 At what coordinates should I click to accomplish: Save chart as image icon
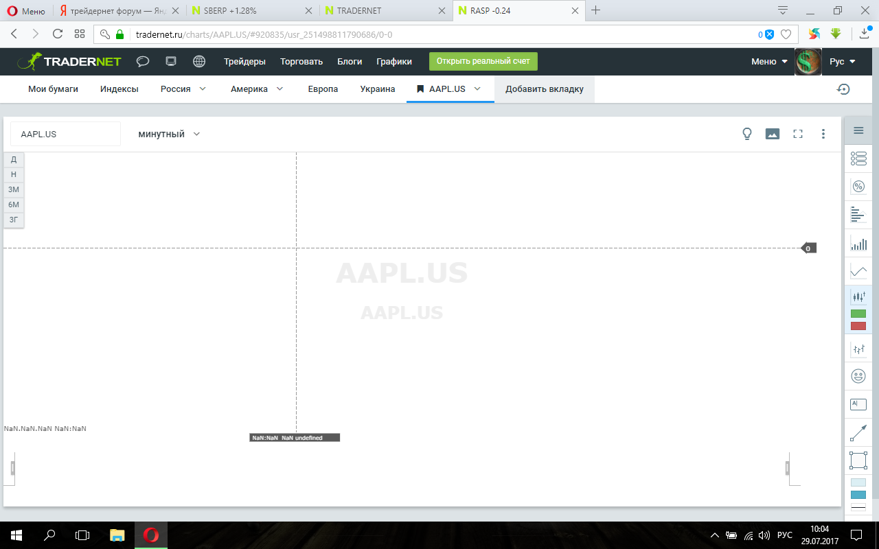[773, 134]
